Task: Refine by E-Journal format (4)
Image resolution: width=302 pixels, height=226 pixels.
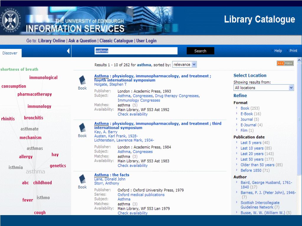Action: 251,125
